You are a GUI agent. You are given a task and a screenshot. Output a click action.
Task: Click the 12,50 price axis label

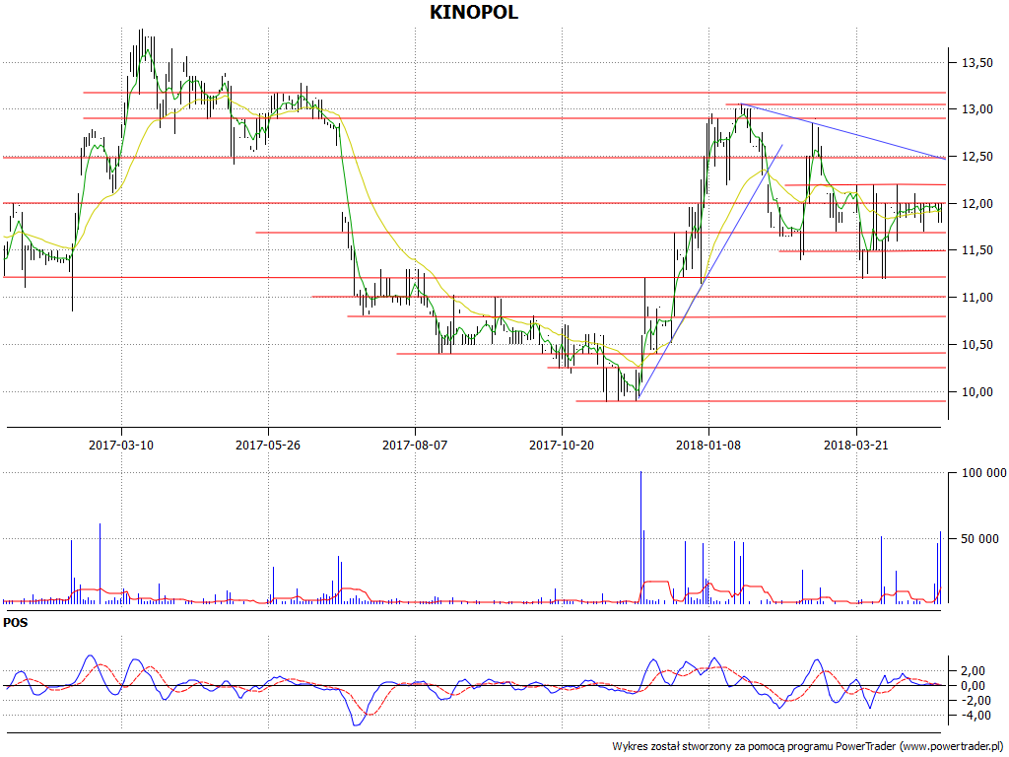coord(976,157)
